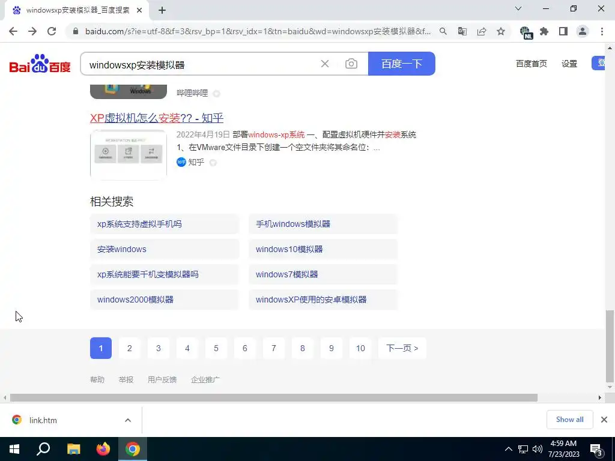Select the windowsxp安装模拟器 Baidu tab
The image size is (615, 461).
(77, 10)
